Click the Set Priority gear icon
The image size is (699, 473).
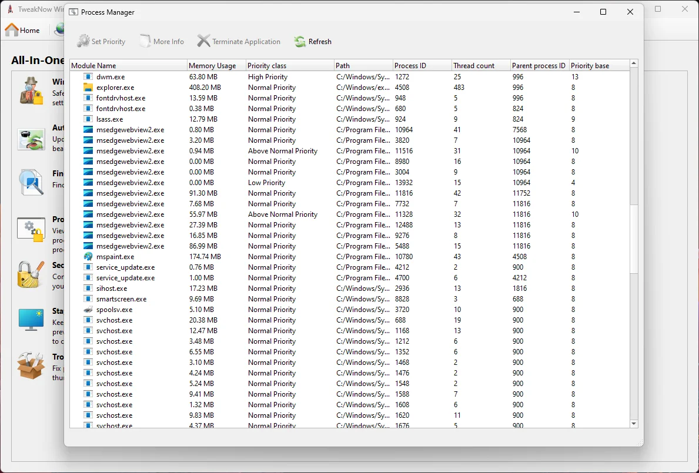(83, 41)
